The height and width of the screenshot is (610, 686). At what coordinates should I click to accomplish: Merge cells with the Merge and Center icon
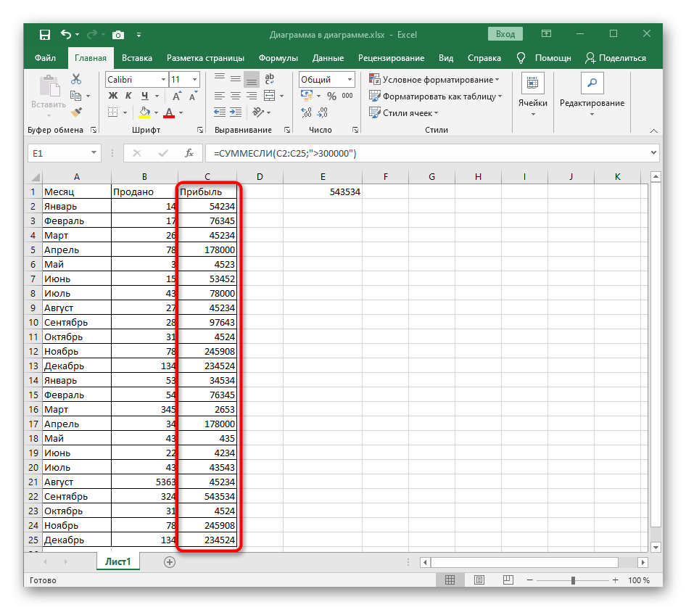270,96
